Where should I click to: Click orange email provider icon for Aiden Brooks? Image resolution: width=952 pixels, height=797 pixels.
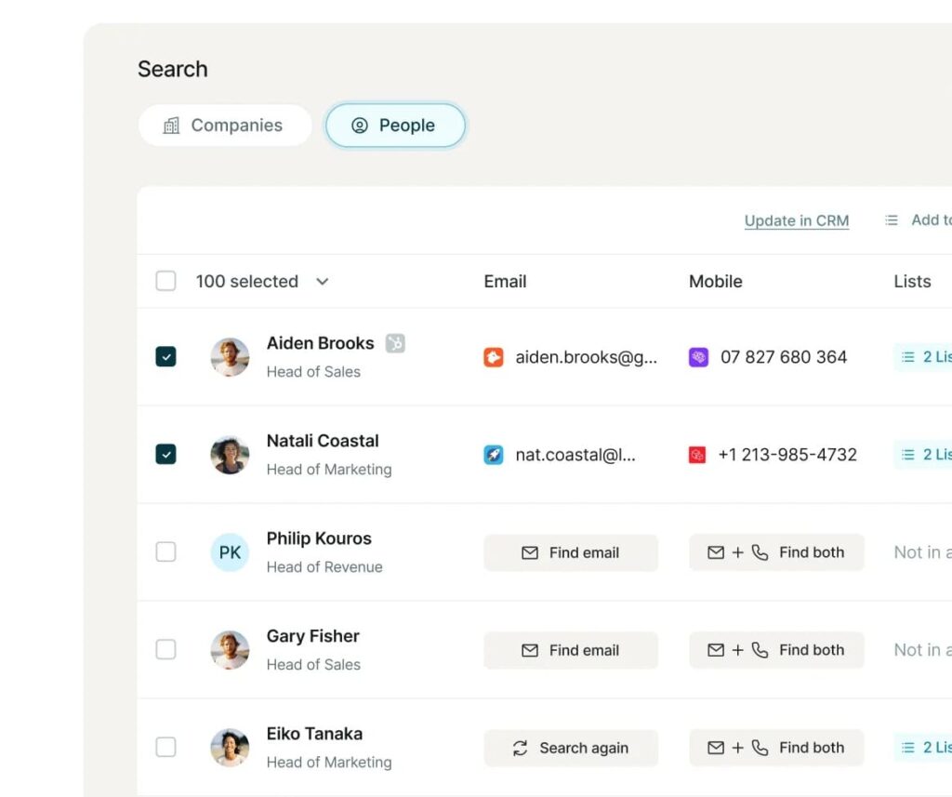point(494,357)
